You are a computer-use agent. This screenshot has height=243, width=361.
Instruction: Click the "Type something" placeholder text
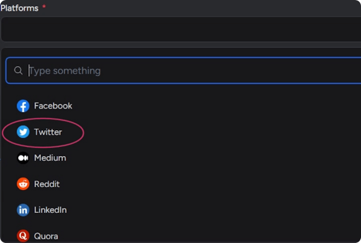click(x=65, y=71)
